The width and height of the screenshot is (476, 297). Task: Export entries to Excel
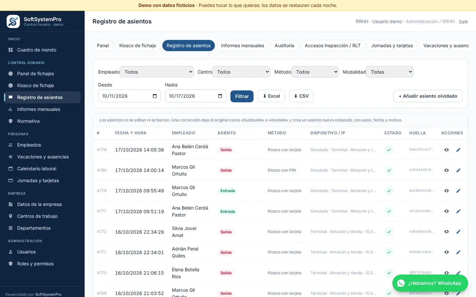(271, 96)
